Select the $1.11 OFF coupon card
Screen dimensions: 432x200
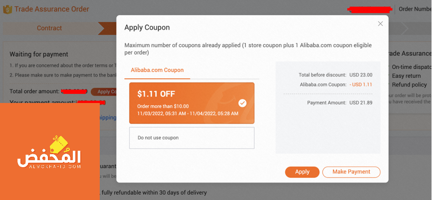[x=192, y=103]
